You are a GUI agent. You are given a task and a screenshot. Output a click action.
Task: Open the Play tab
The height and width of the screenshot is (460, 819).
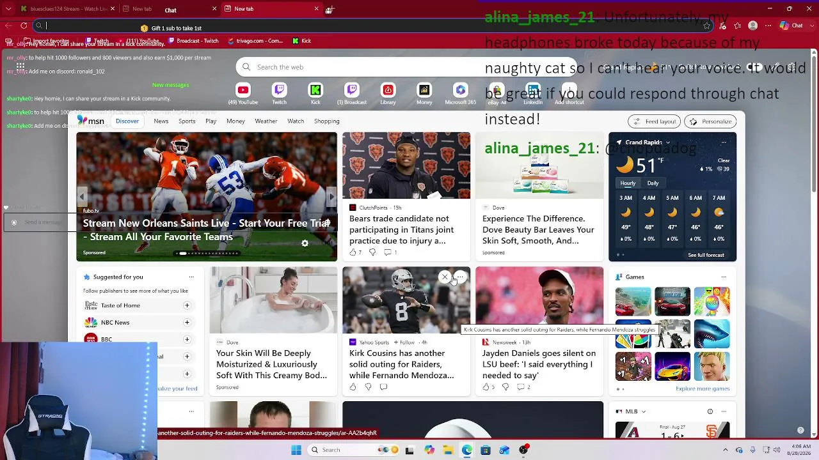click(x=211, y=121)
